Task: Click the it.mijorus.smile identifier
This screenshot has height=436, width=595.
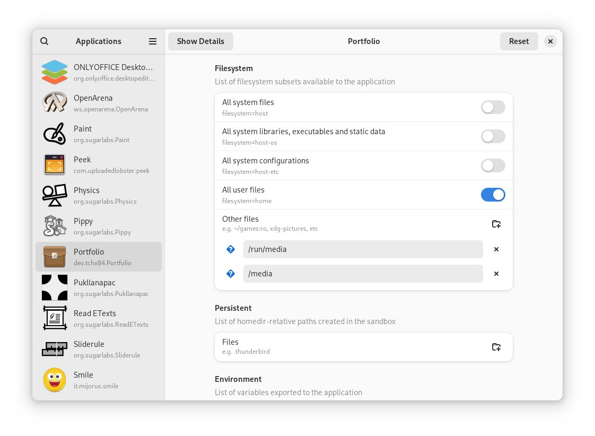Action: [96, 386]
